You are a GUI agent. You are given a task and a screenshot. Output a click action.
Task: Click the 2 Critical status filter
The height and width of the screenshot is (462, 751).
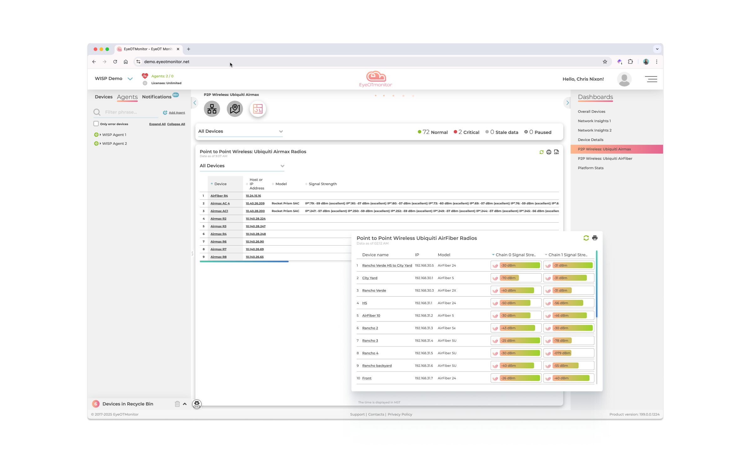point(467,132)
